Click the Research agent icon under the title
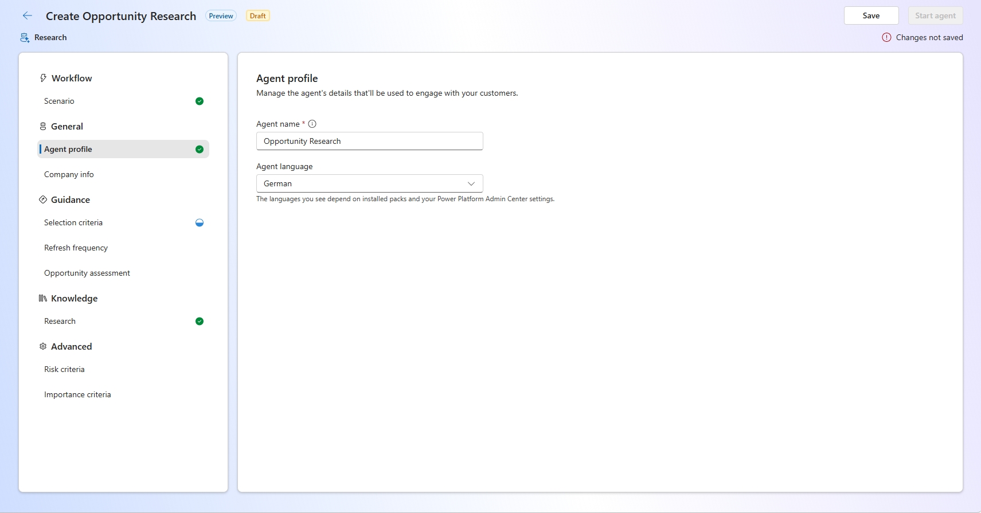The width and height of the screenshot is (981, 513). pyautogui.click(x=25, y=38)
